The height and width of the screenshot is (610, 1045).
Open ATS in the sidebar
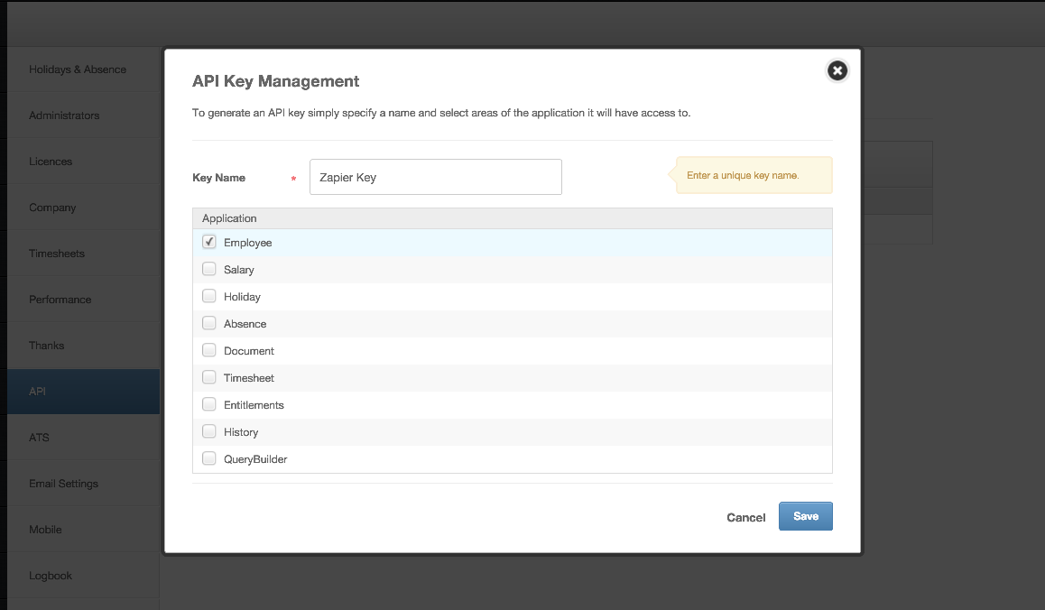84,438
